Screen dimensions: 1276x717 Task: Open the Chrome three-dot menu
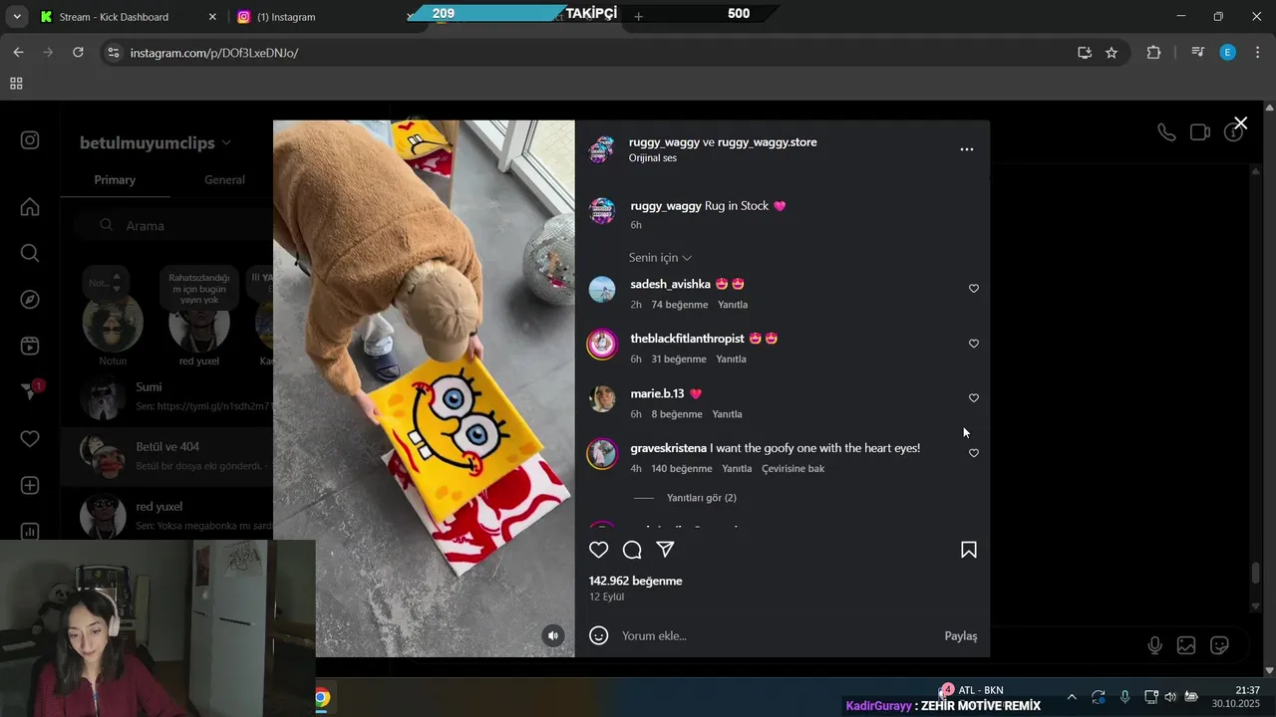(1258, 53)
